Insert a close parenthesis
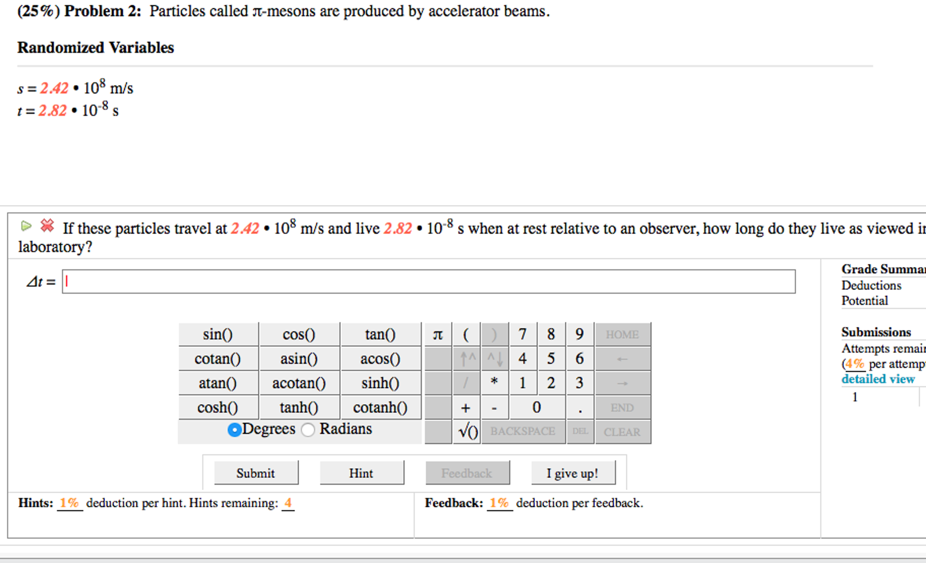 tap(495, 334)
